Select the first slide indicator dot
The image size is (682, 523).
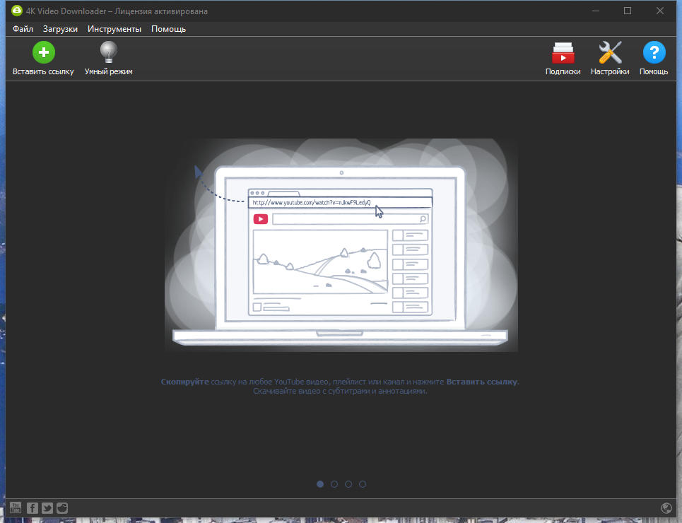(320, 484)
